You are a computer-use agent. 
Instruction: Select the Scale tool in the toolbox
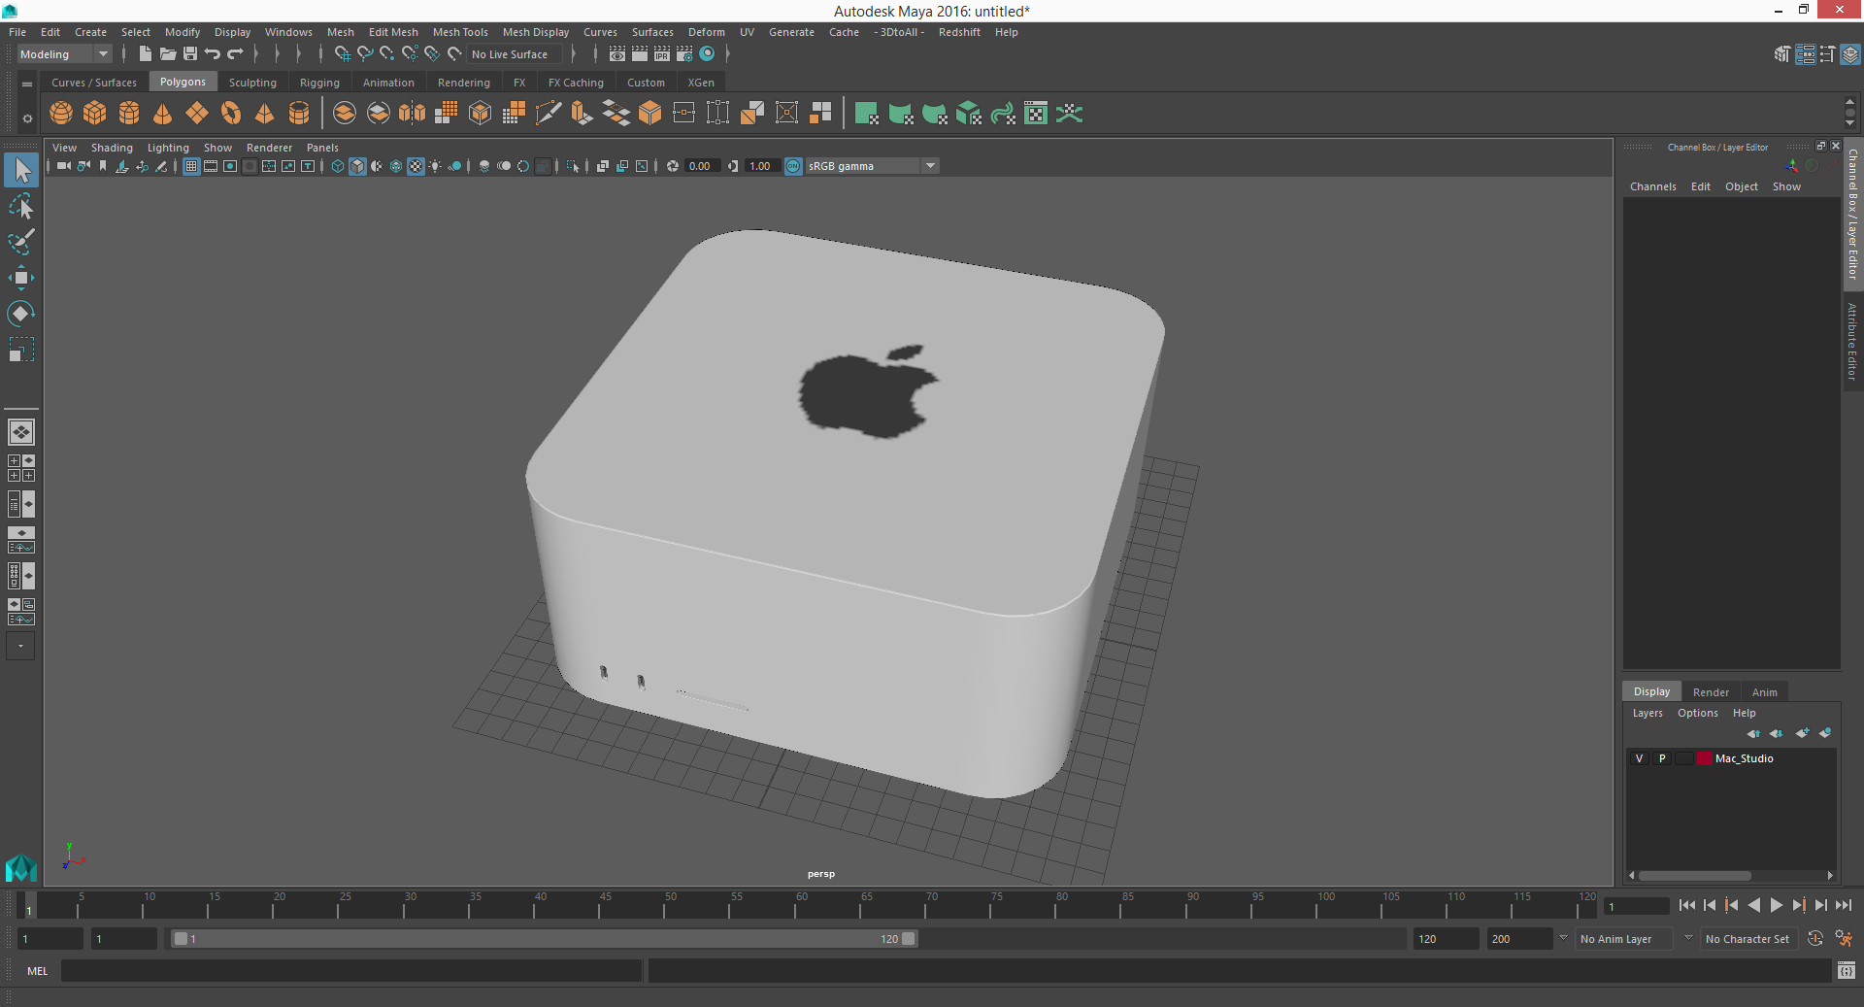click(21, 349)
